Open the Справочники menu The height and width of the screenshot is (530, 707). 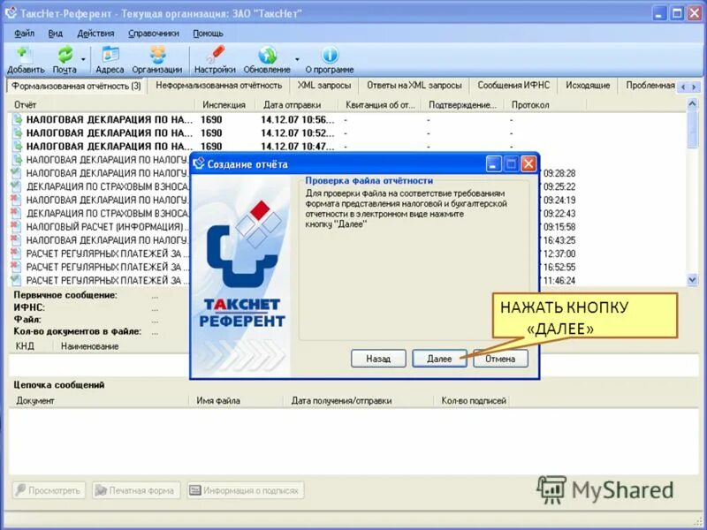[x=153, y=34]
